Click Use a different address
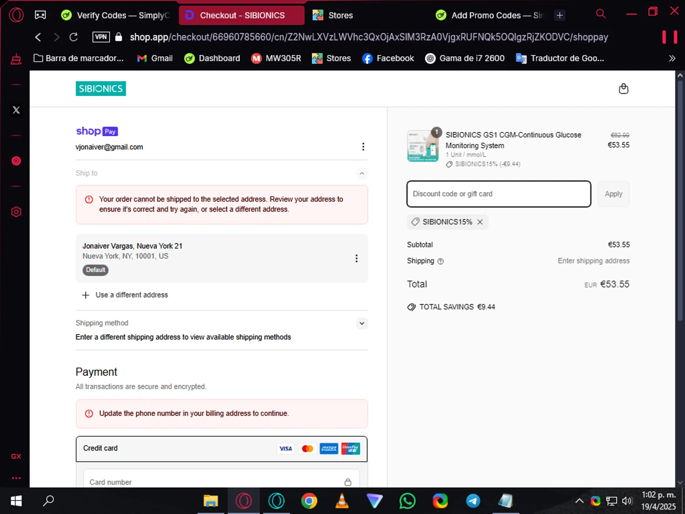The width and height of the screenshot is (685, 514). point(125,295)
